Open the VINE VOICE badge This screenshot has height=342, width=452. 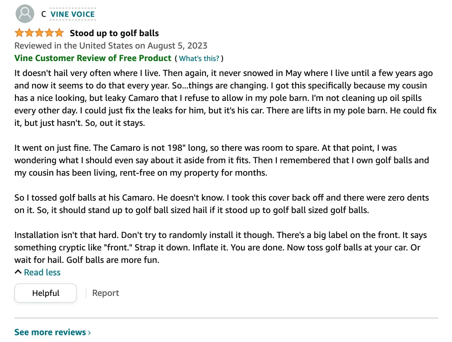click(73, 14)
